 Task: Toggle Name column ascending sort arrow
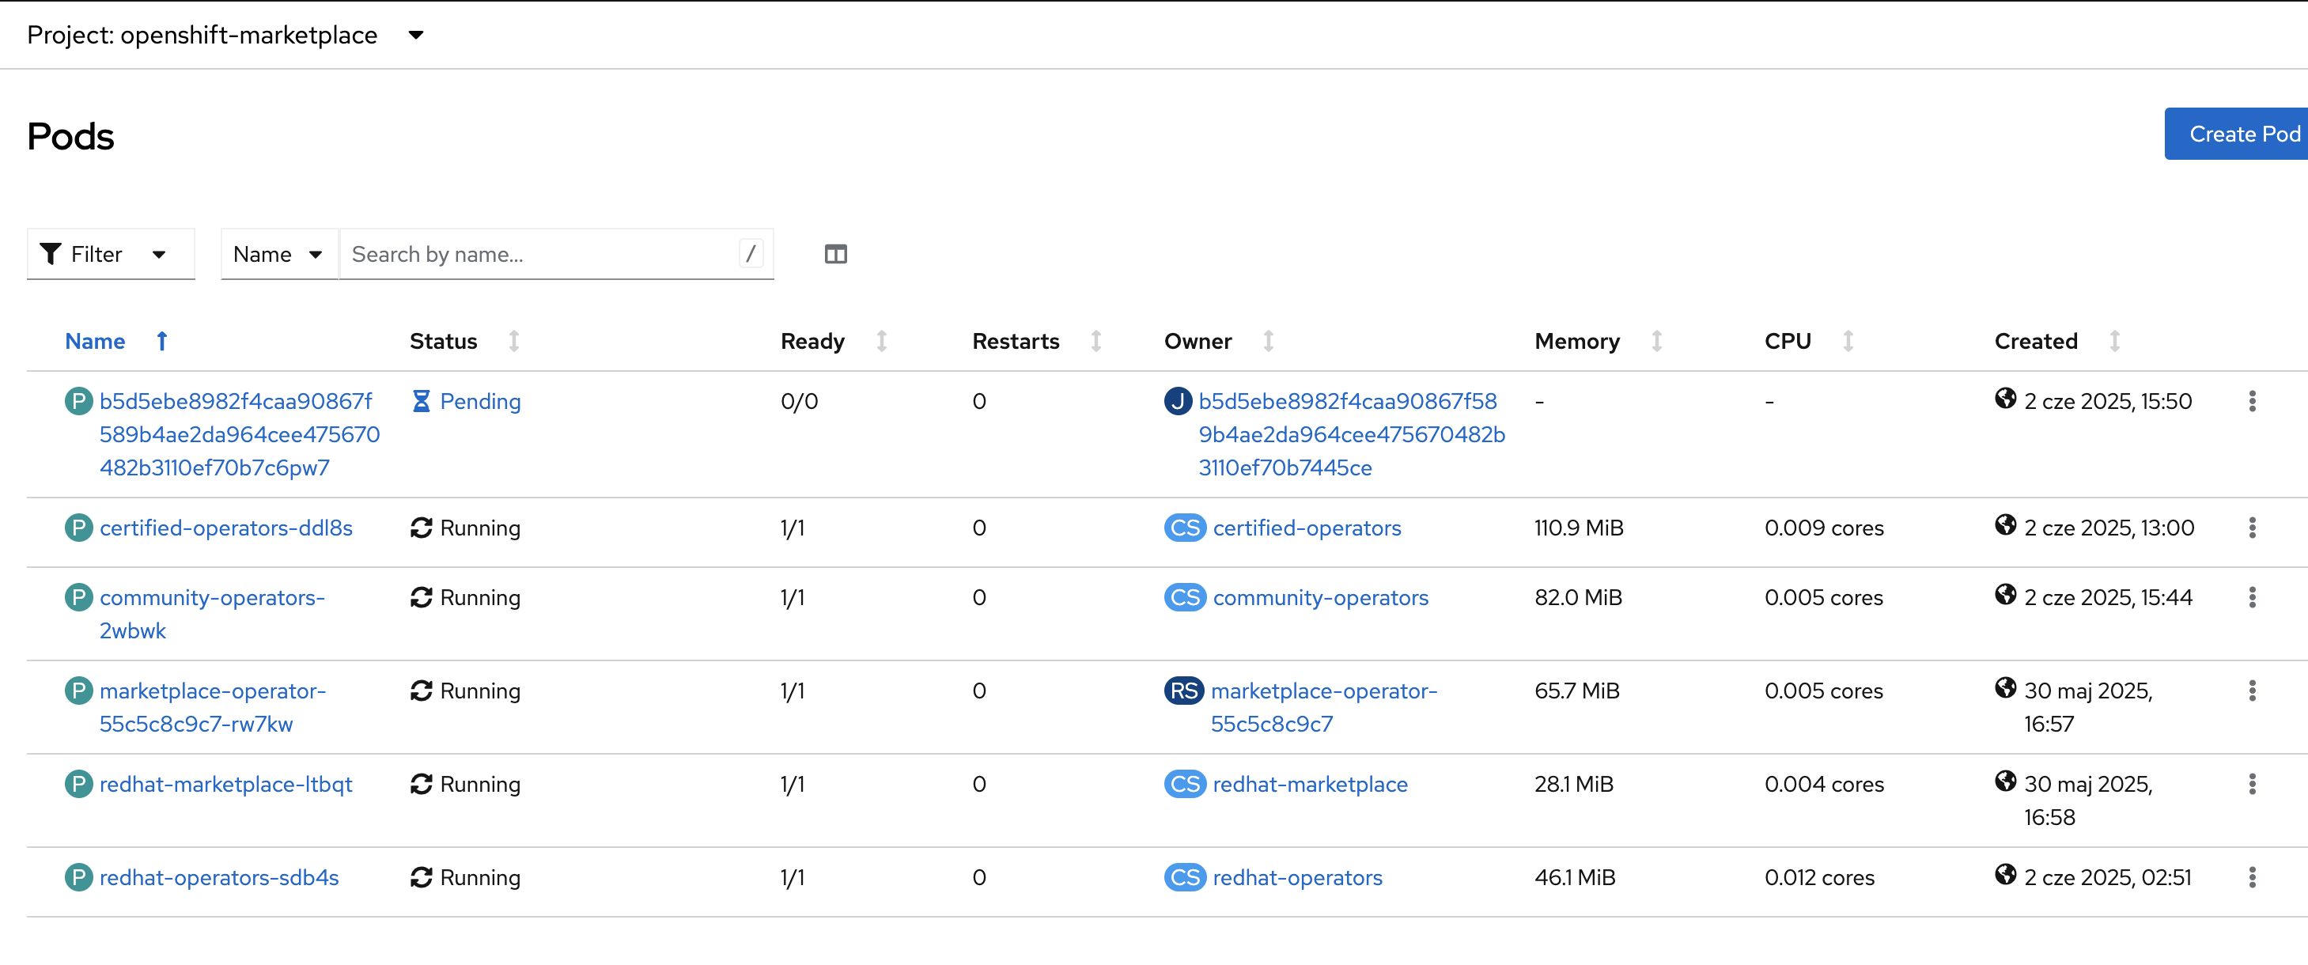pos(162,342)
